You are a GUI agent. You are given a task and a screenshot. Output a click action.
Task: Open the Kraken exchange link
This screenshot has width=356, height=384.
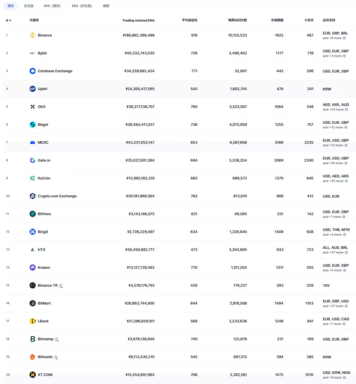pos(44,267)
